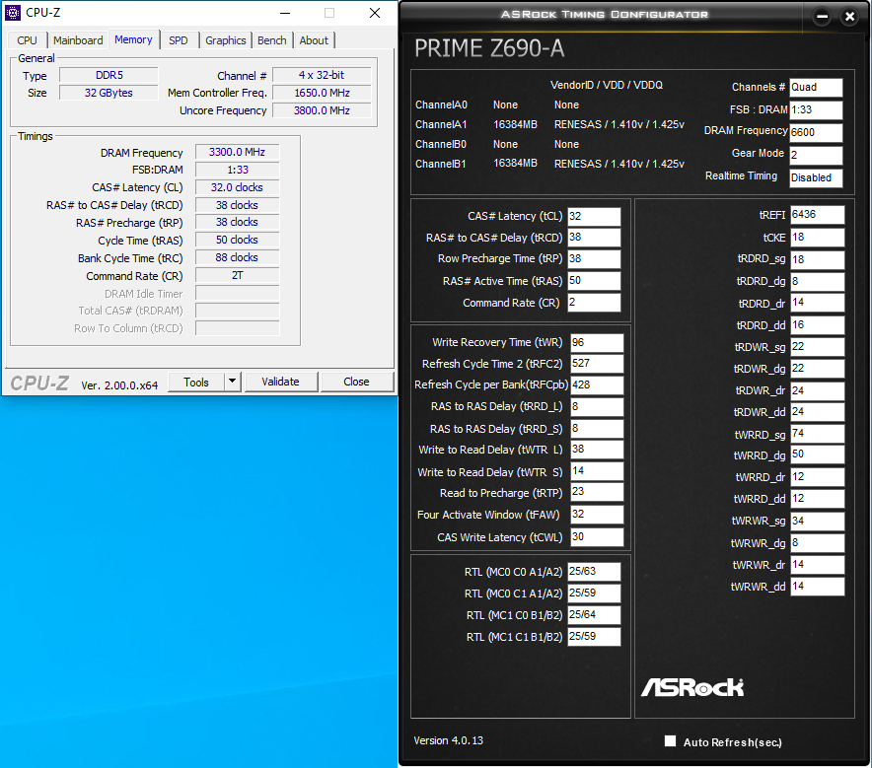Click the Row Precharge Time (tRP) field
Image resolution: width=872 pixels, height=768 pixels.
594,259
